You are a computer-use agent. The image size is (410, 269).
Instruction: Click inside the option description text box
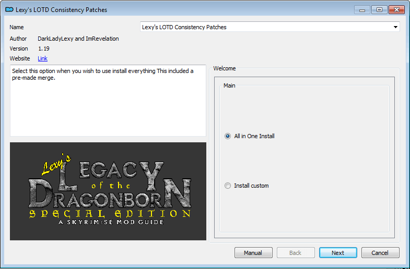(x=108, y=101)
